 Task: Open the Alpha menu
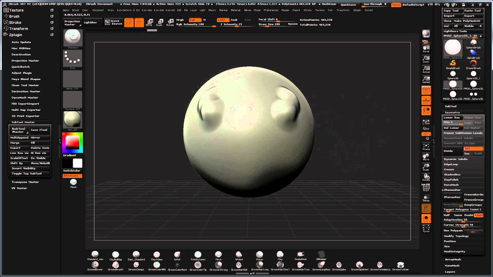click(x=66, y=10)
